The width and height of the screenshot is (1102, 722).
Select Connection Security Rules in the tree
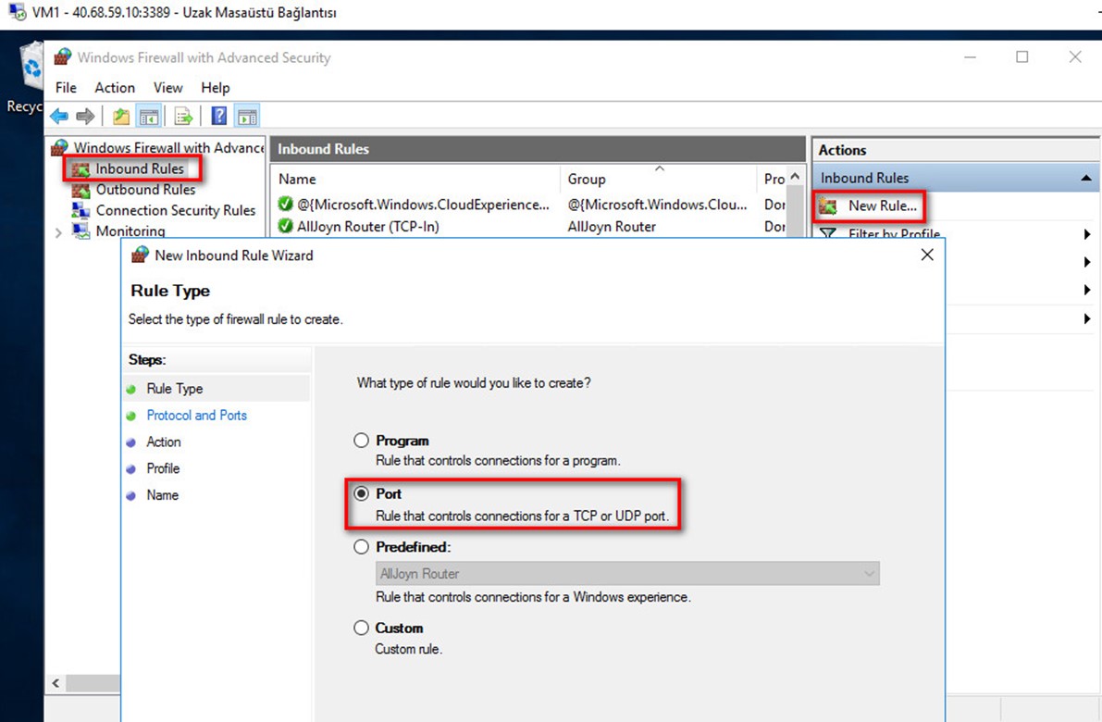coord(176,210)
